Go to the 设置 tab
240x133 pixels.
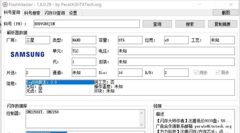click(73, 13)
